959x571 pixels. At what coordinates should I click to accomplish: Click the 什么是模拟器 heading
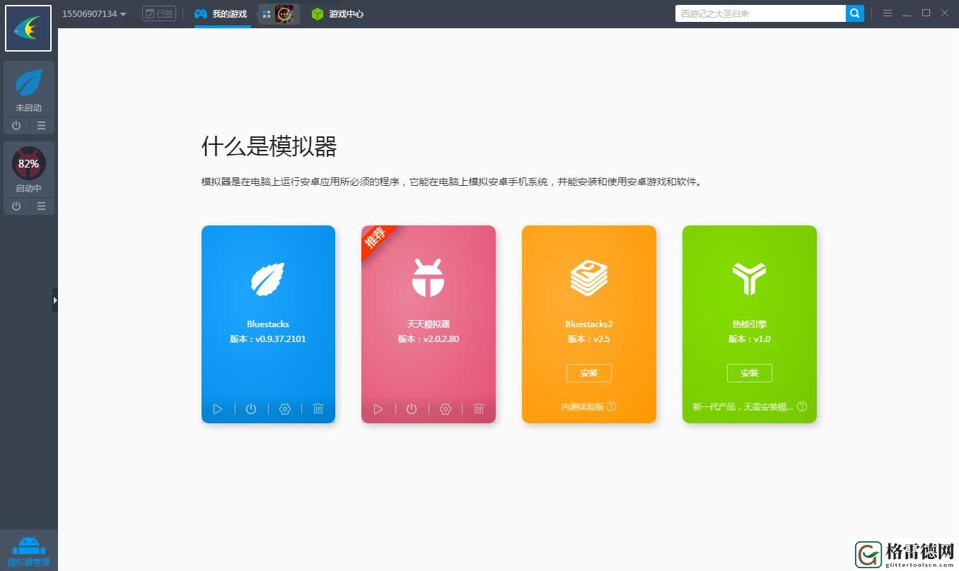pos(269,147)
